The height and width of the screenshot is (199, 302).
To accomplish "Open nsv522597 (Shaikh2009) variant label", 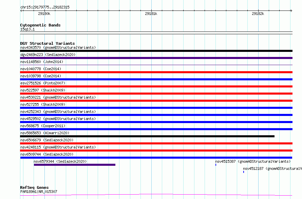I will [x=43, y=90].
